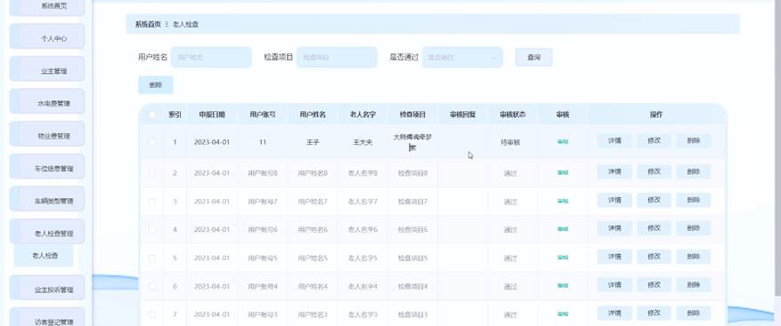
Task: Expand the 车位信息管理 sidebar menu
Action: click(x=47, y=167)
